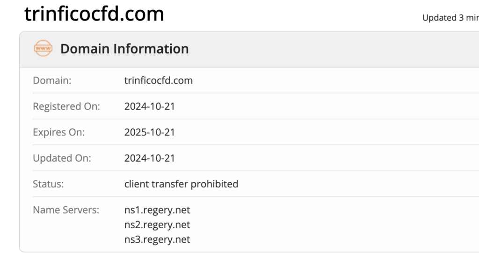Click name server ns2.regery.net
Screen dimensions: 479x253
pyautogui.click(x=157, y=224)
